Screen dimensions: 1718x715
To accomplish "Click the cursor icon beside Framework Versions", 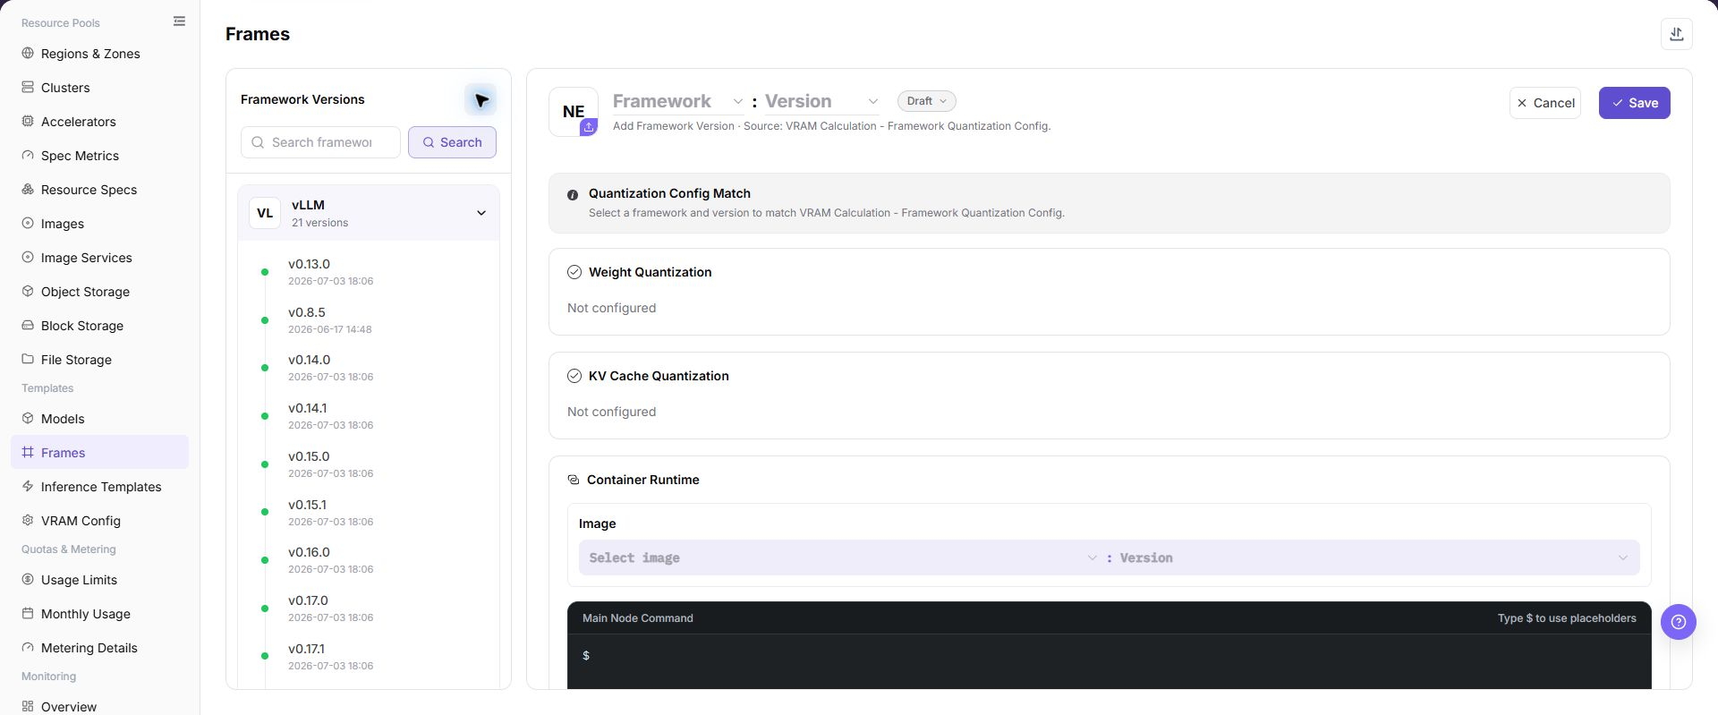I will [x=481, y=99].
